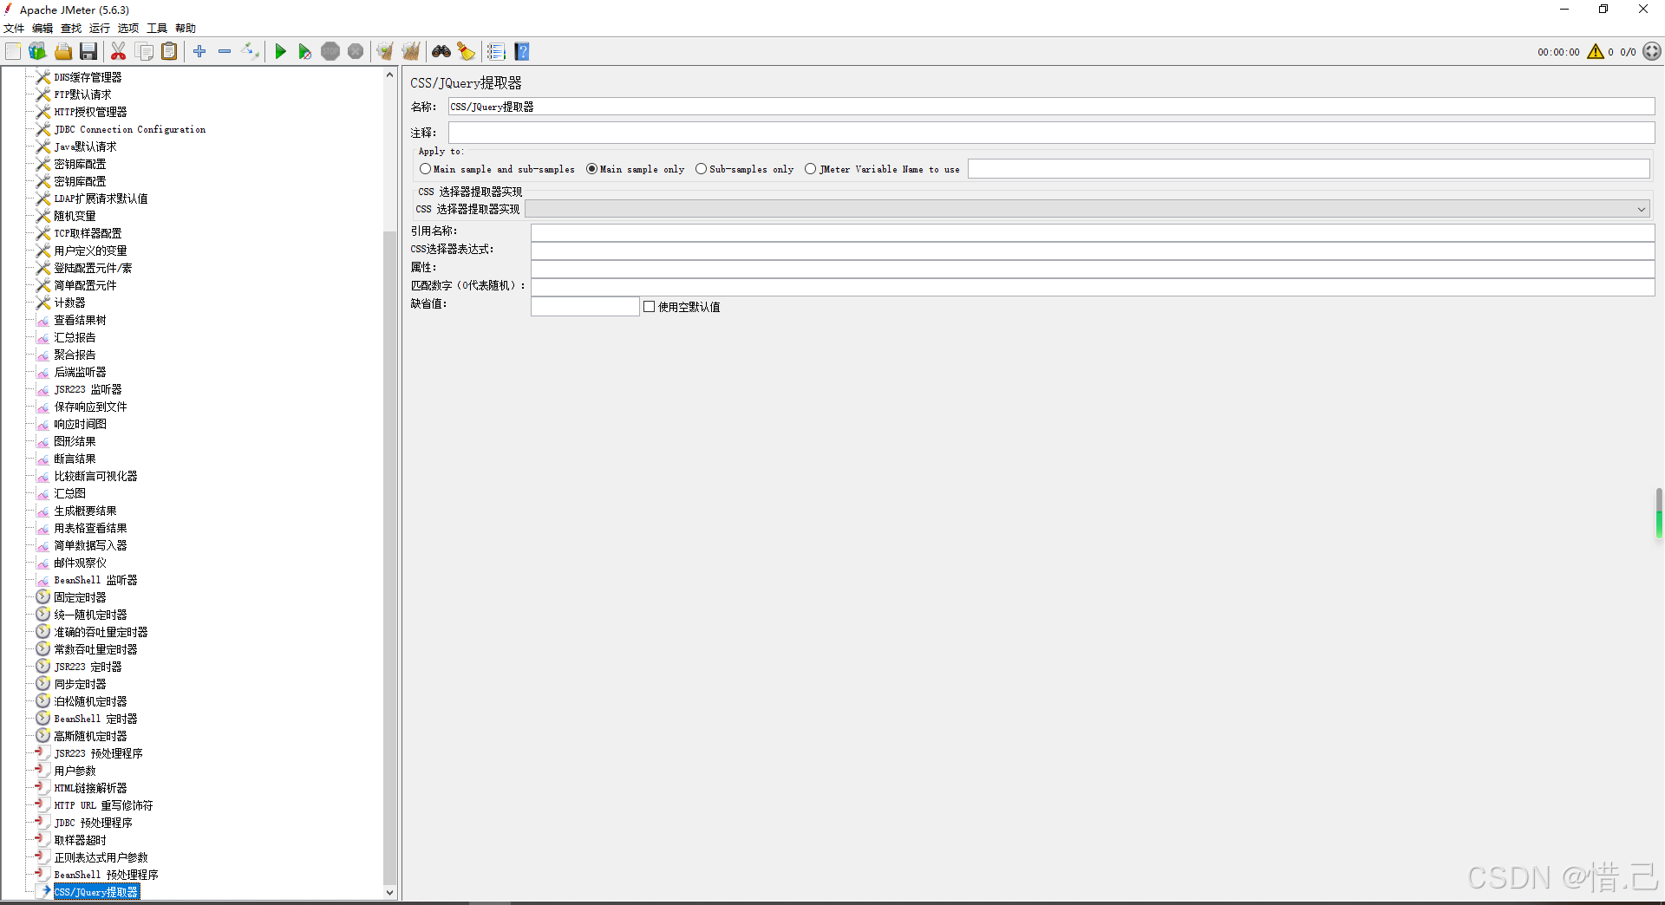The image size is (1665, 905).
Task: Start the test with green play icon
Action: (280, 52)
